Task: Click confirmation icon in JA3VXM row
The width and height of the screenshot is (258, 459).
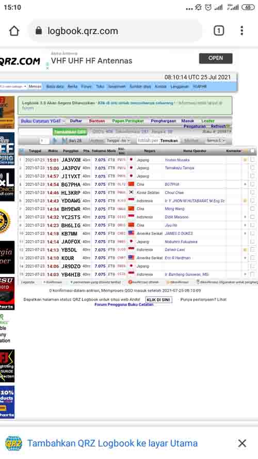Action: [245, 160]
